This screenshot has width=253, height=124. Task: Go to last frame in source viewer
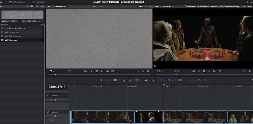click(x=107, y=71)
